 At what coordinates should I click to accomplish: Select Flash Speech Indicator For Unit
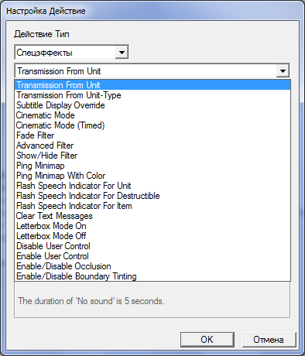tap(152, 186)
